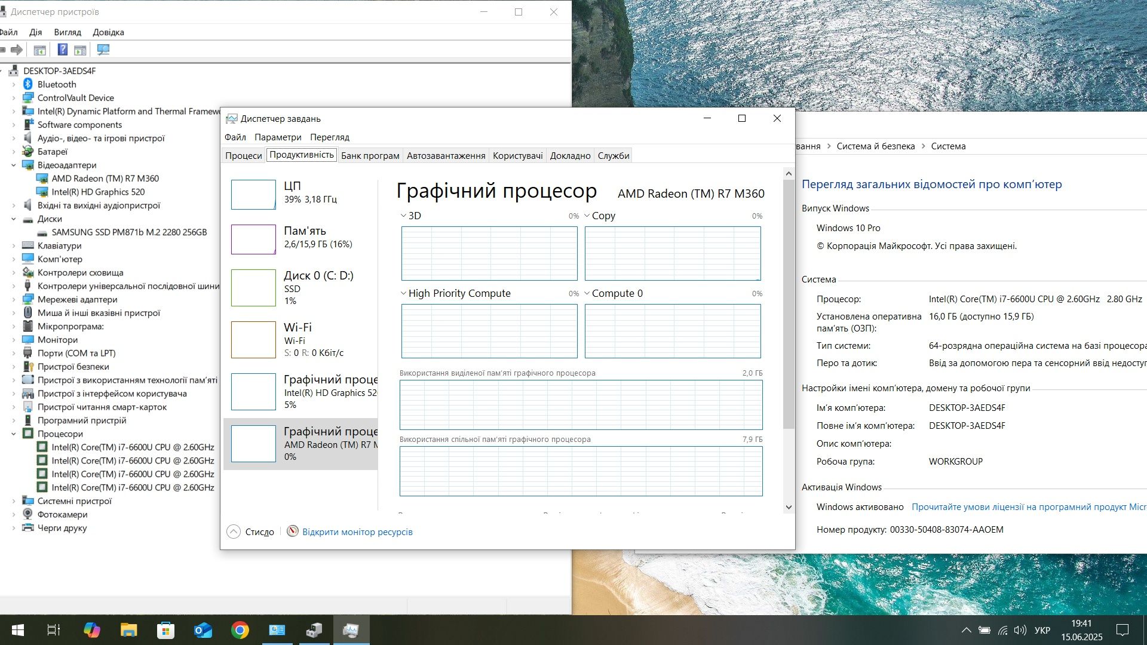Open the Параметри menu in Task Manager

pyautogui.click(x=278, y=137)
